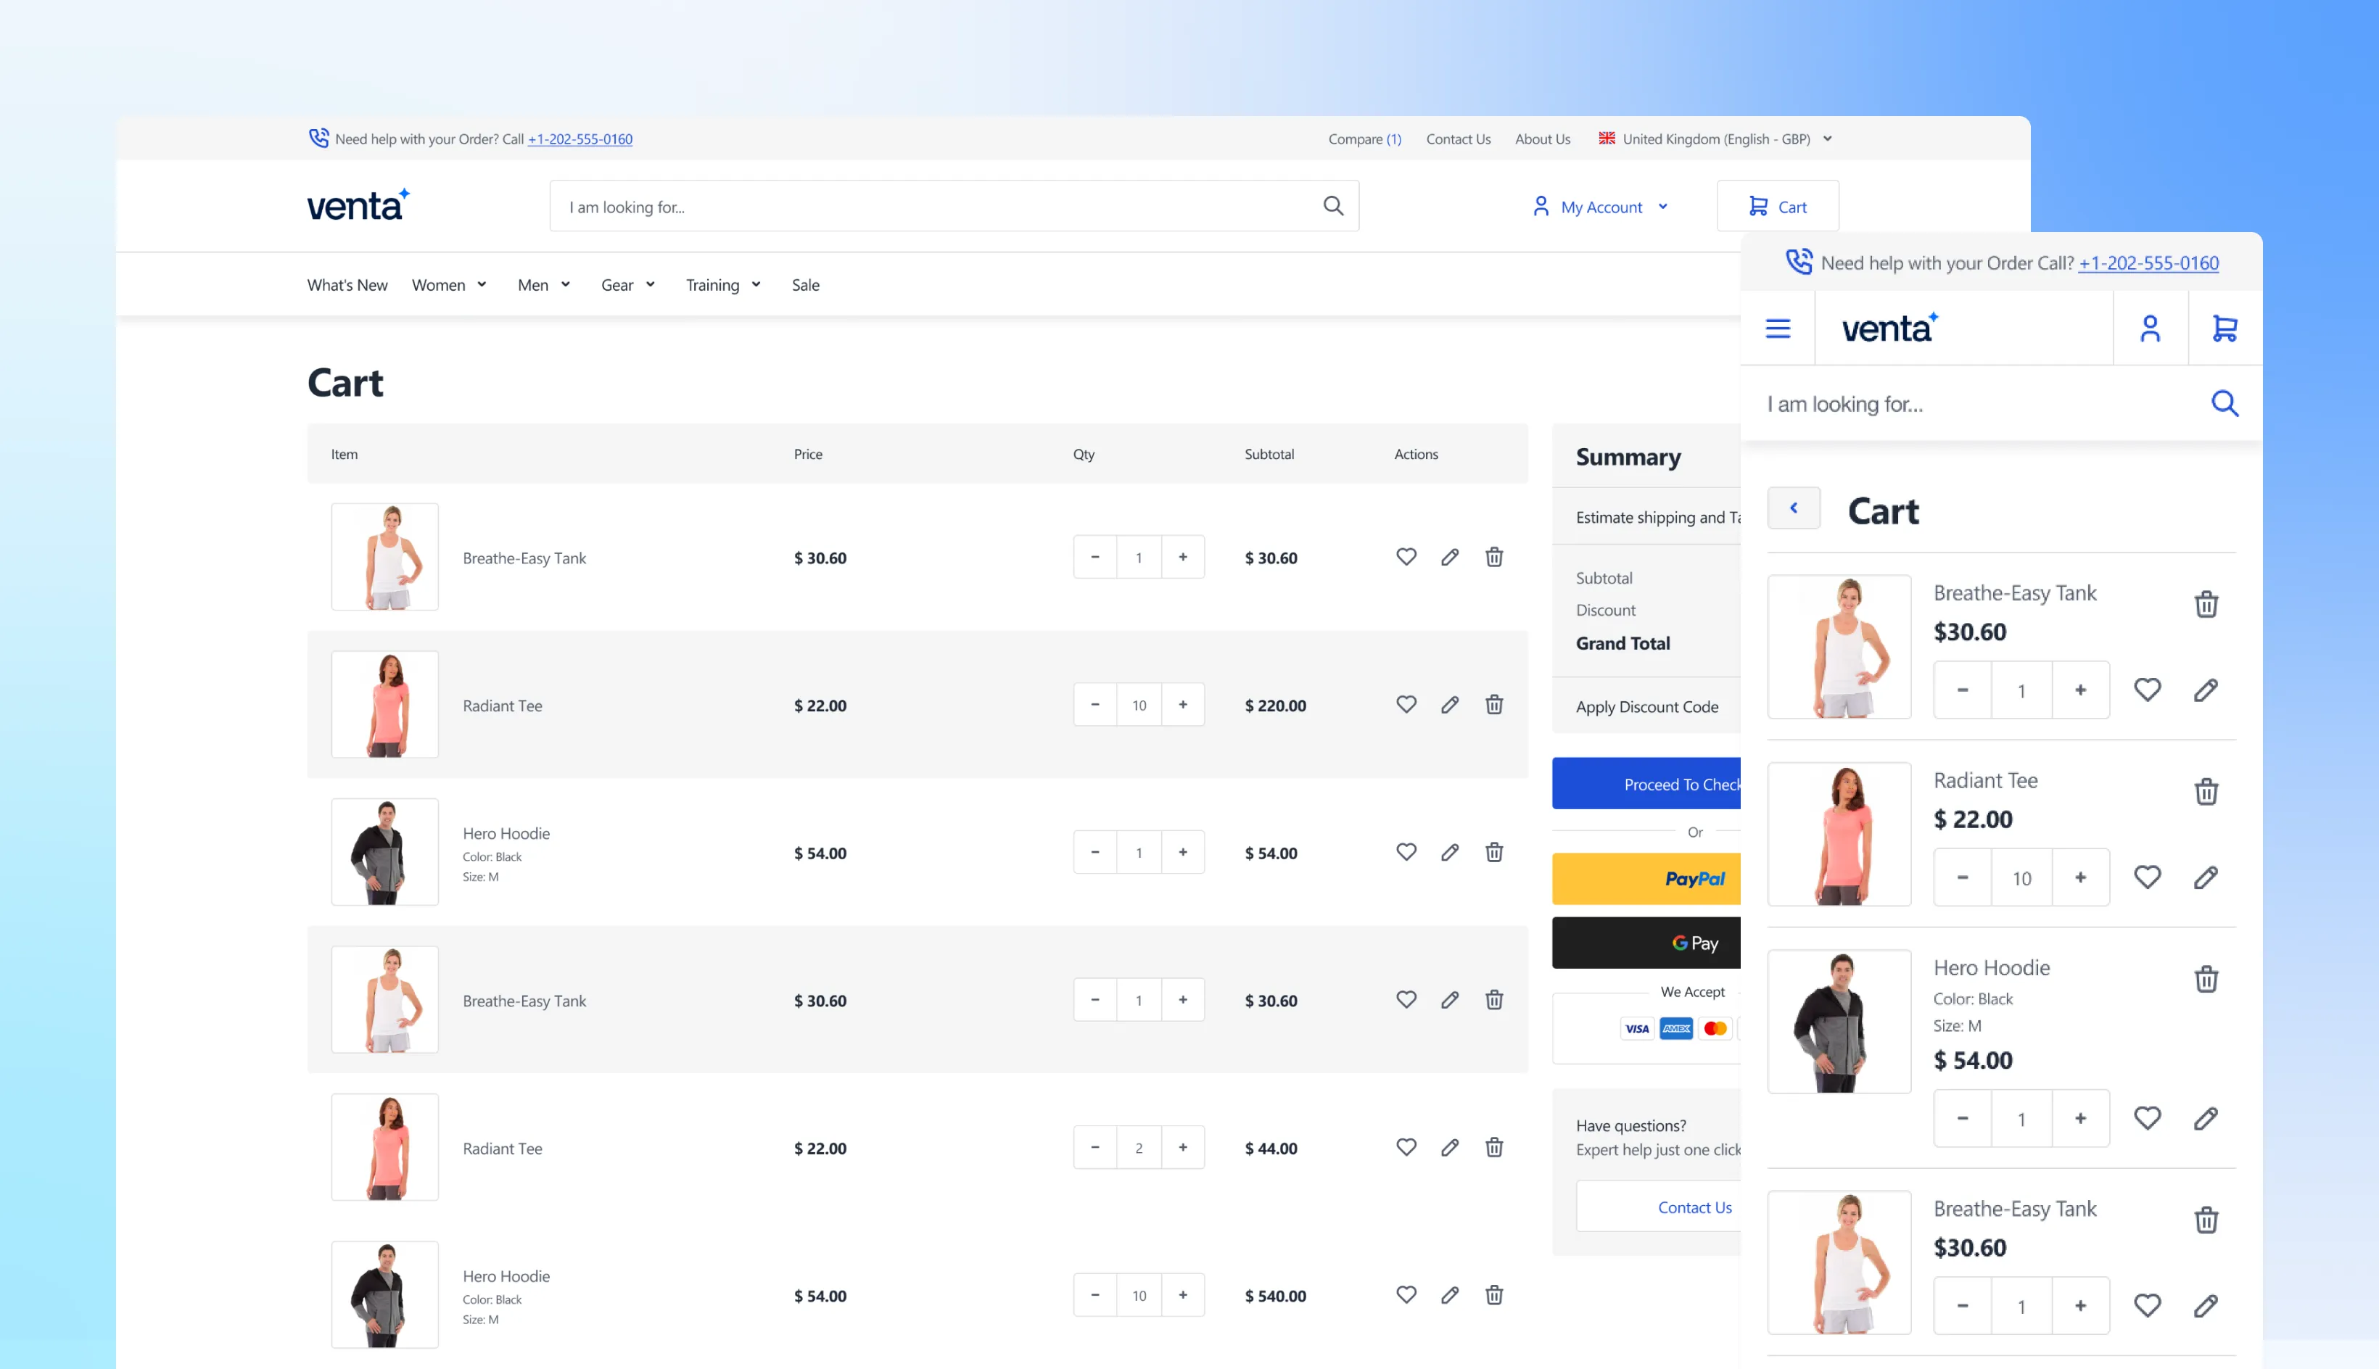
Task: Open the Sale menu item
Action: pyautogui.click(x=805, y=285)
